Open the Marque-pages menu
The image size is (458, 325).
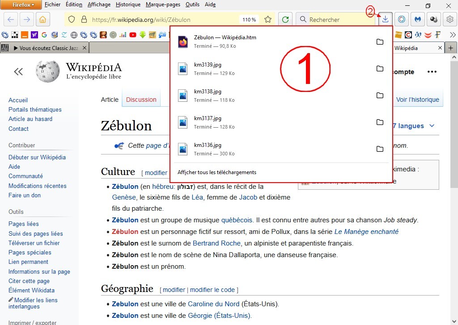pos(163,4)
